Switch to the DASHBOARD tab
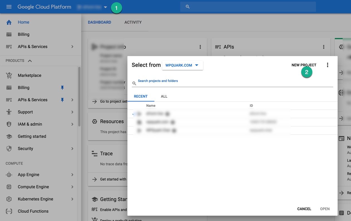This screenshot has height=221, width=351. tap(100, 22)
